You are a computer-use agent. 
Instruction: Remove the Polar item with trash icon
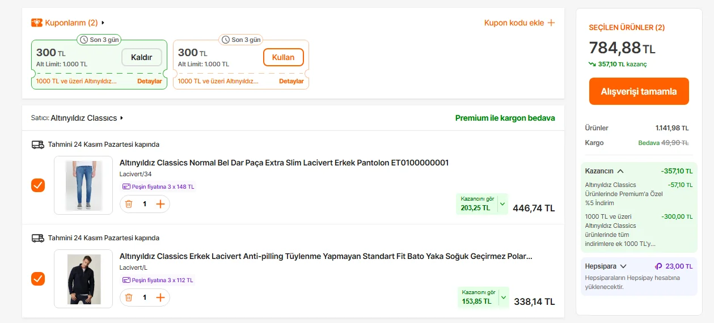(129, 297)
